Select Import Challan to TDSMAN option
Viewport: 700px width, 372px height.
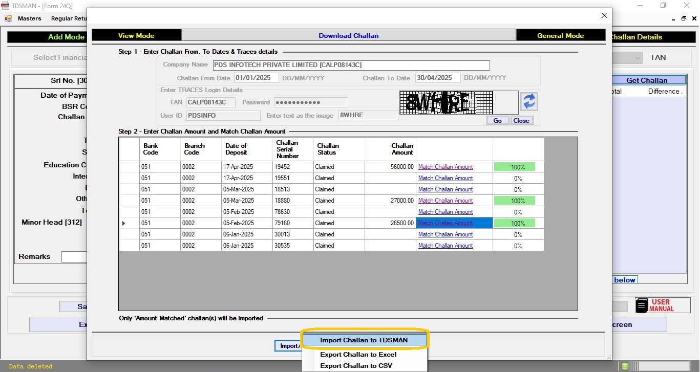[364, 340]
